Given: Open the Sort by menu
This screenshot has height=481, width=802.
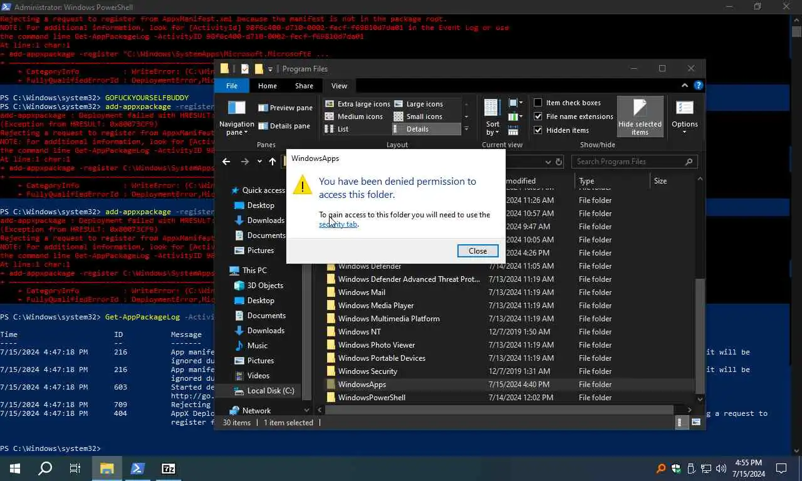Looking at the screenshot, I should [x=492, y=117].
